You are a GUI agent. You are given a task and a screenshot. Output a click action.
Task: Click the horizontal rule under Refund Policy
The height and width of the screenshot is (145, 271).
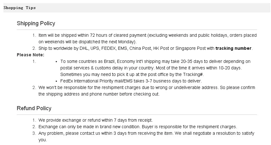137,115
